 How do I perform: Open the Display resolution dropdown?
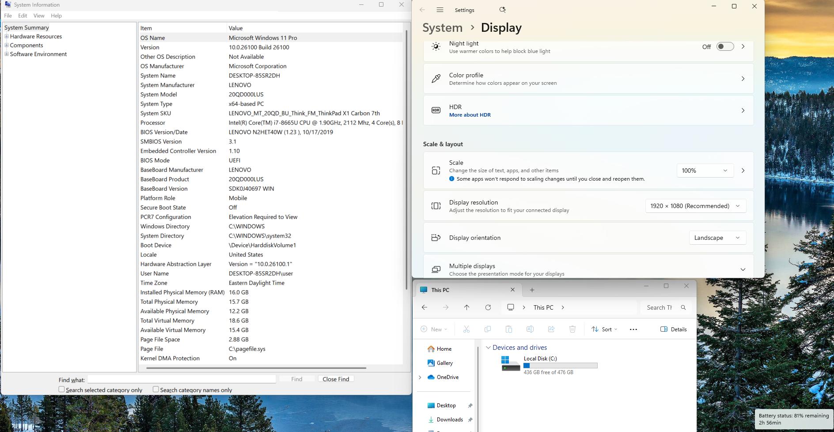point(696,206)
